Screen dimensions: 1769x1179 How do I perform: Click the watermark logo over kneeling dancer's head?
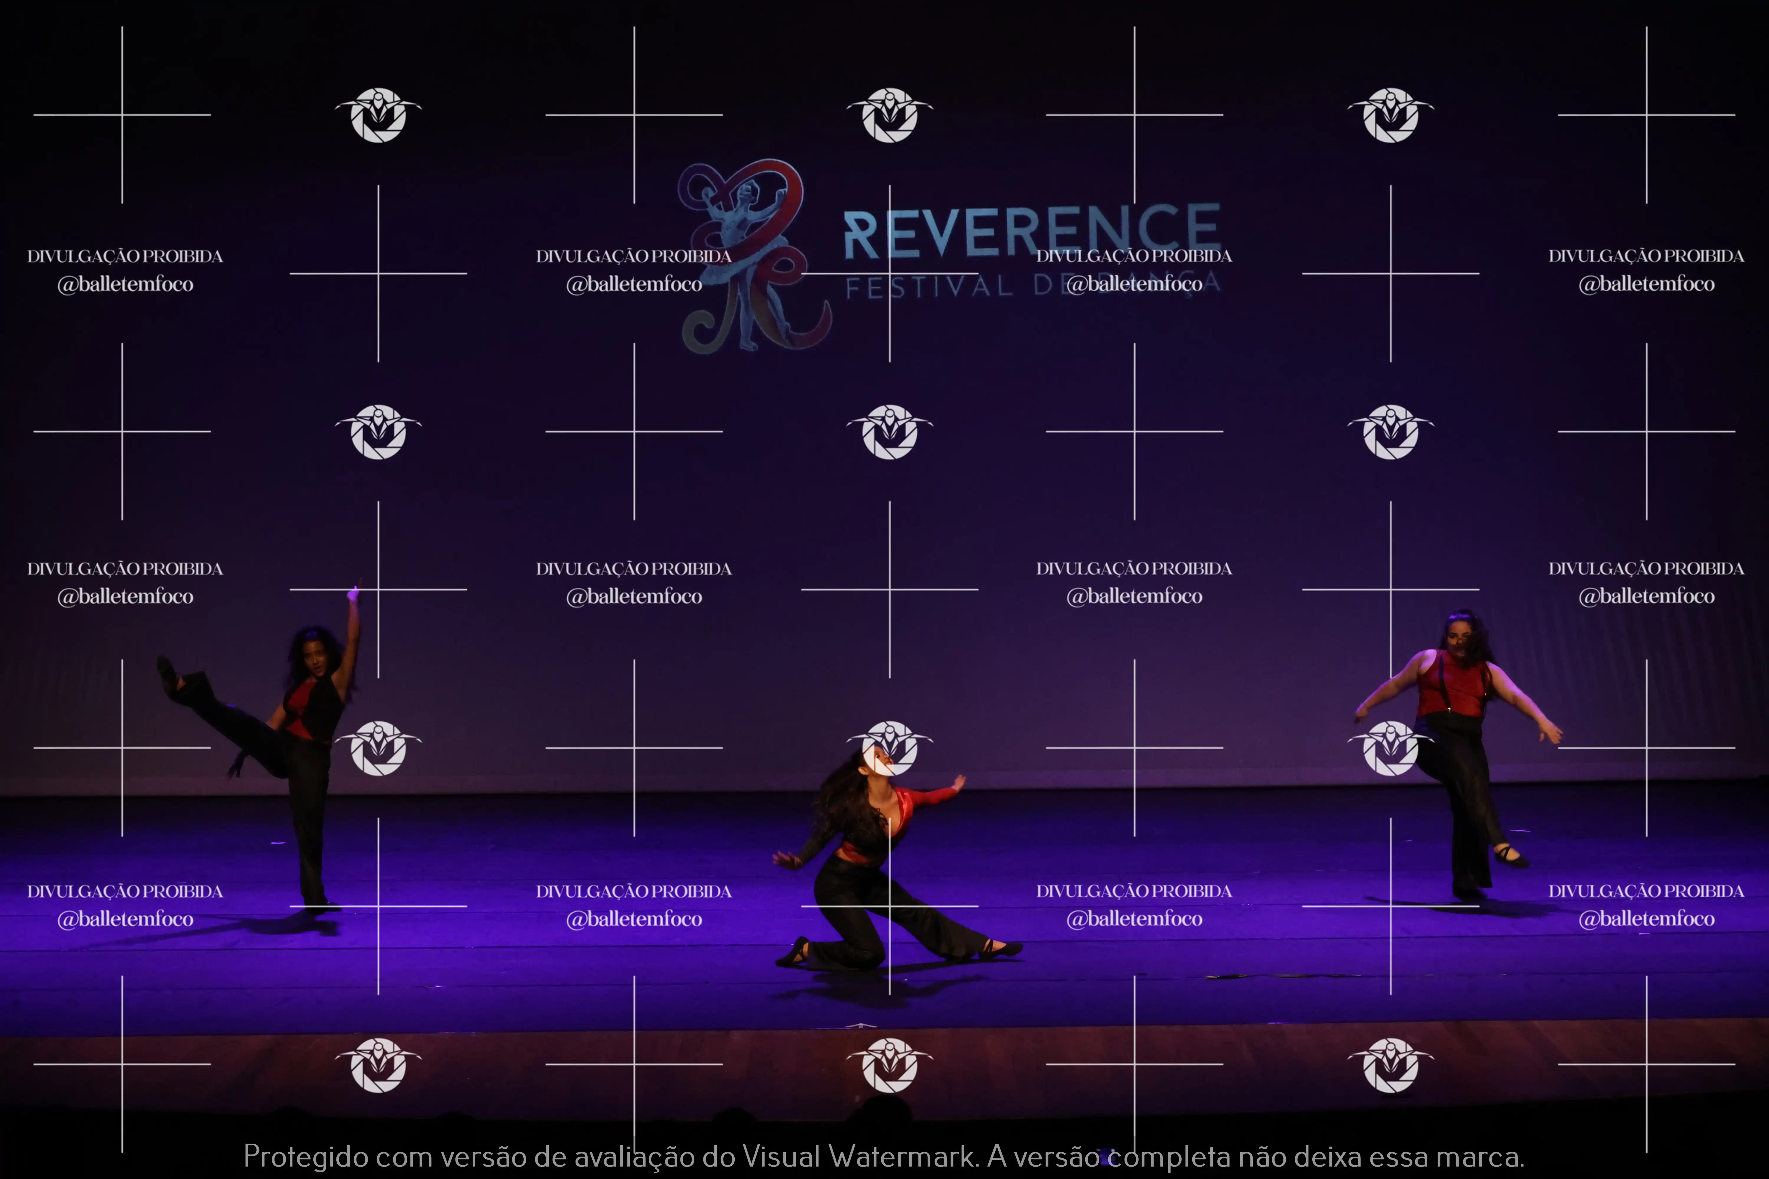pyautogui.click(x=890, y=747)
